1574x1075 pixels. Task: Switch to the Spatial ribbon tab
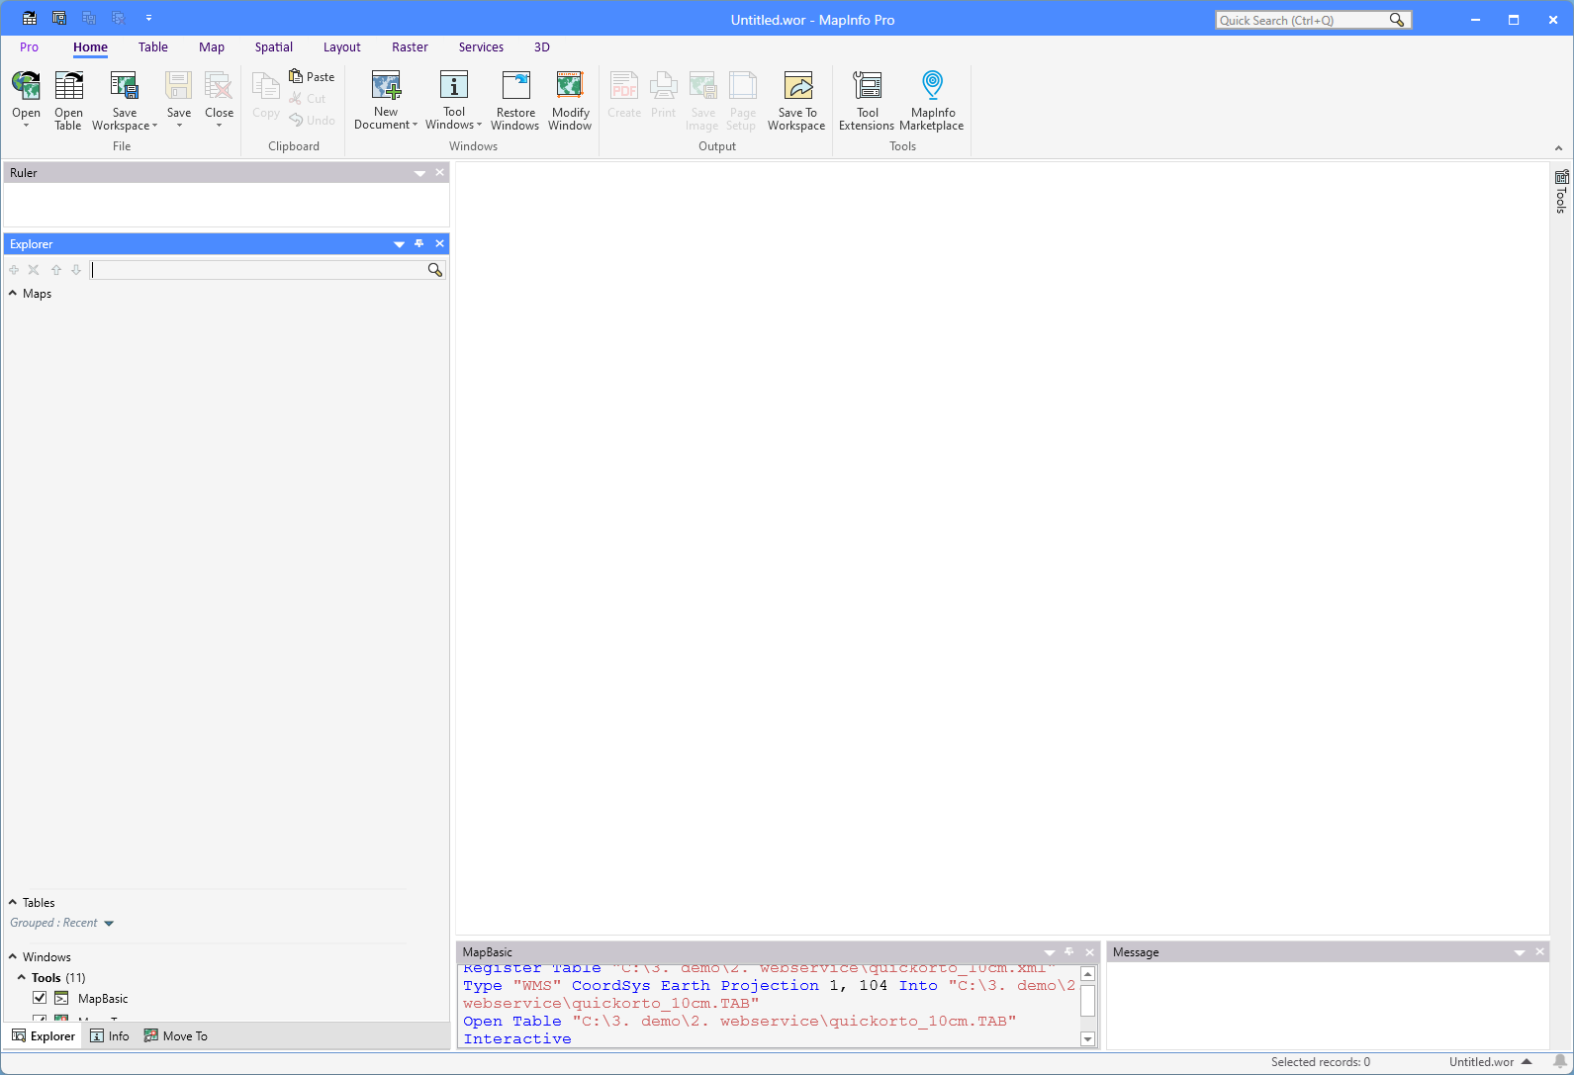(x=273, y=47)
